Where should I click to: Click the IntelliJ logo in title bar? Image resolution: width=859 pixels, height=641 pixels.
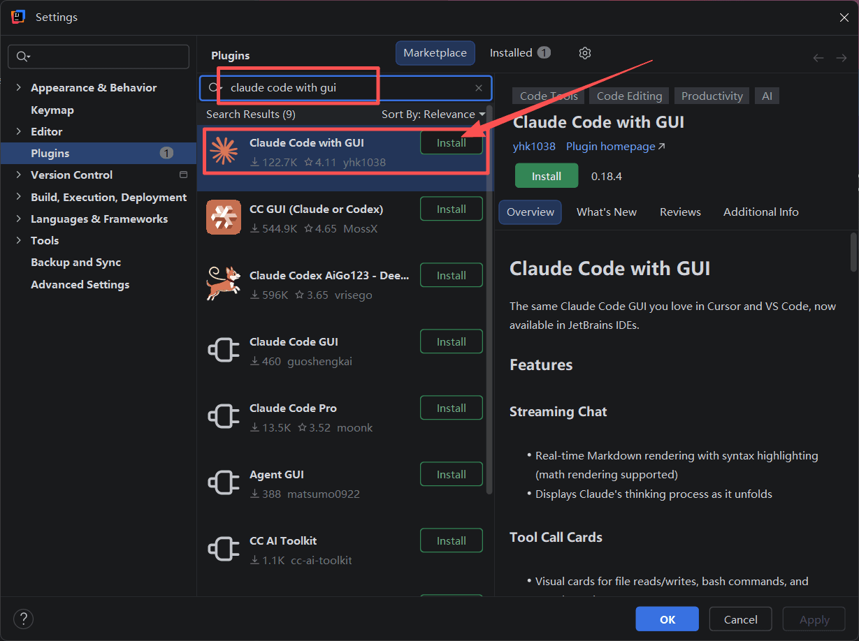[x=18, y=17]
